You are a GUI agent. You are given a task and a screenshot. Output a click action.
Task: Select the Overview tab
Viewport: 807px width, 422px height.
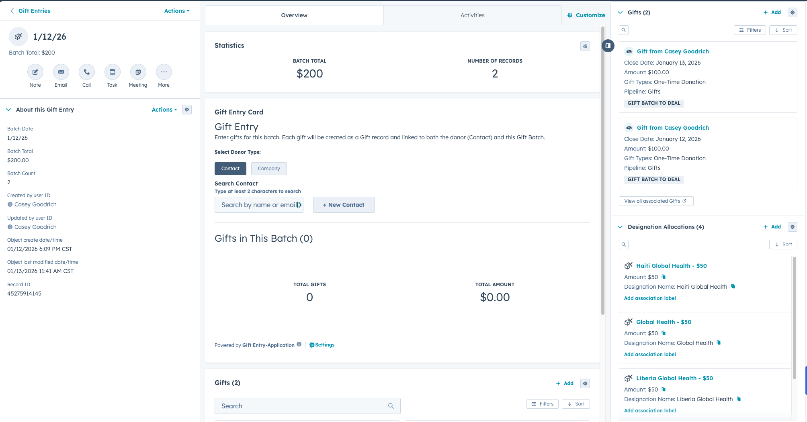point(294,15)
